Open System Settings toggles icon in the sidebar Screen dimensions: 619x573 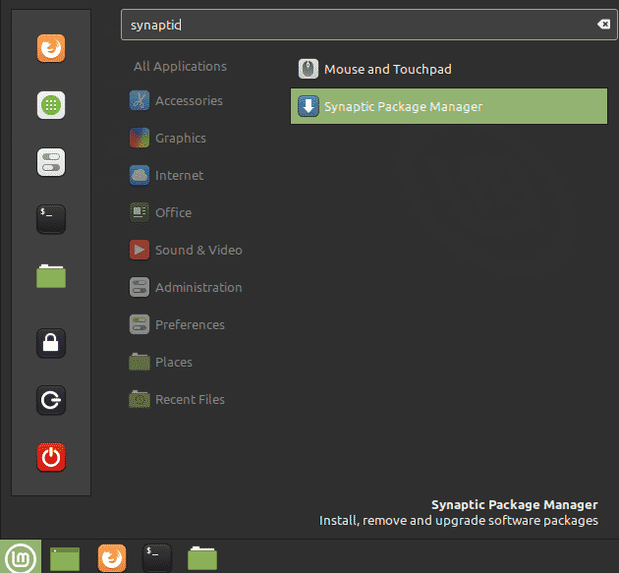click(51, 162)
